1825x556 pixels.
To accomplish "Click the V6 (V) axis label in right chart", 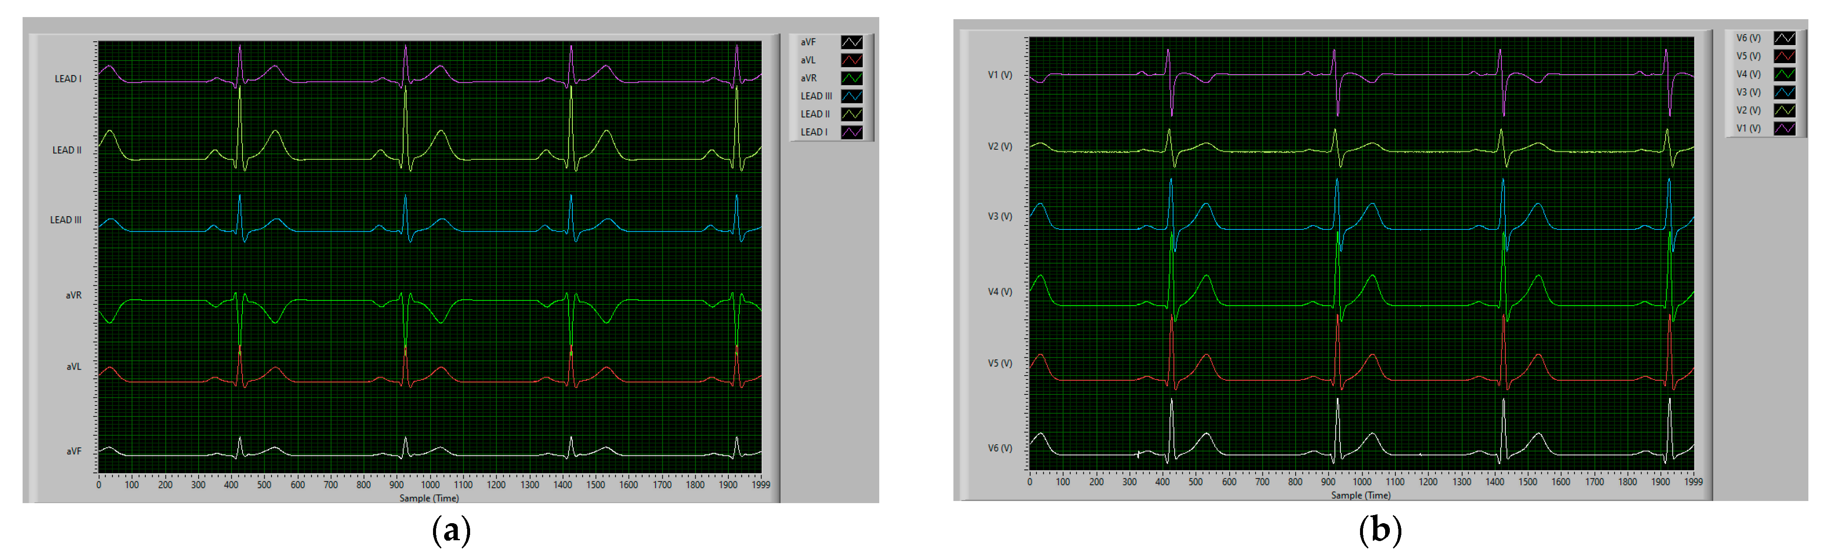I will pyautogui.click(x=999, y=448).
